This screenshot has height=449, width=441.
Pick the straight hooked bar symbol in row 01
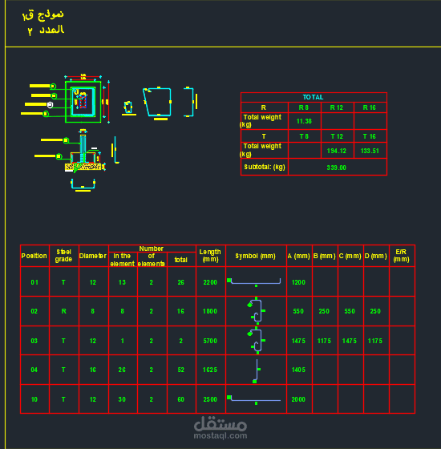(253, 282)
